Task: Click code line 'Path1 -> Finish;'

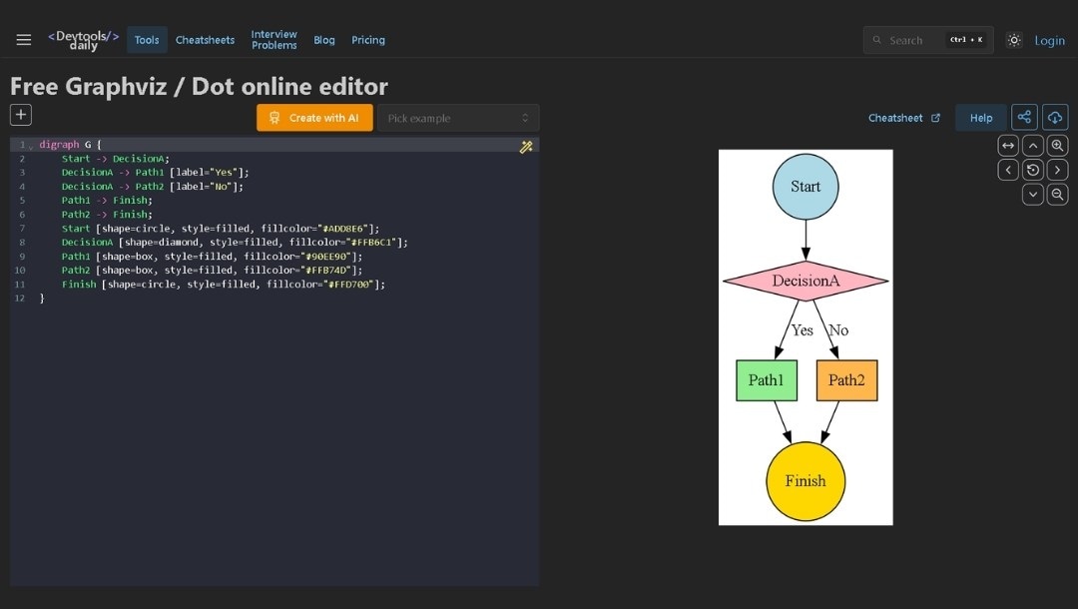Action: point(107,200)
